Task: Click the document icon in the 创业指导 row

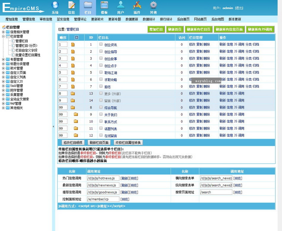Action: pyautogui.click(x=73, y=52)
